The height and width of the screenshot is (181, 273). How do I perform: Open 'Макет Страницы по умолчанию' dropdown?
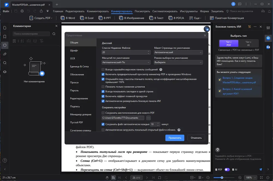178,52
